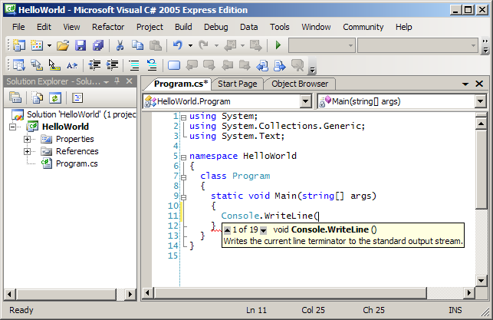Comment out the selected lines icon

tap(134, 65)
